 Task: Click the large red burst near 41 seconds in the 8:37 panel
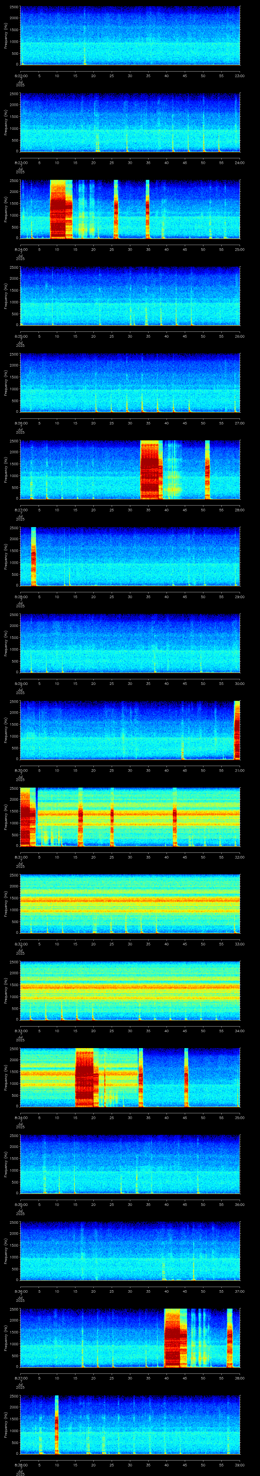pyautogui.click(x=175, y=1338)
